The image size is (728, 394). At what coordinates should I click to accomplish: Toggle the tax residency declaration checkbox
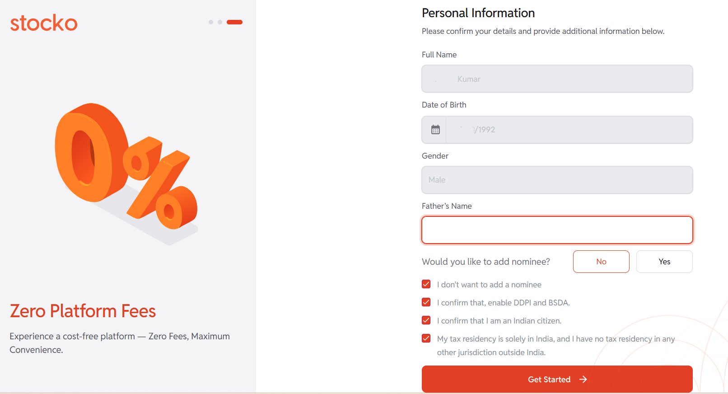pos(426,338)
